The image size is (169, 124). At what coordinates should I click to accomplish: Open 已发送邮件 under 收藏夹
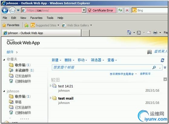coord(20,76)
